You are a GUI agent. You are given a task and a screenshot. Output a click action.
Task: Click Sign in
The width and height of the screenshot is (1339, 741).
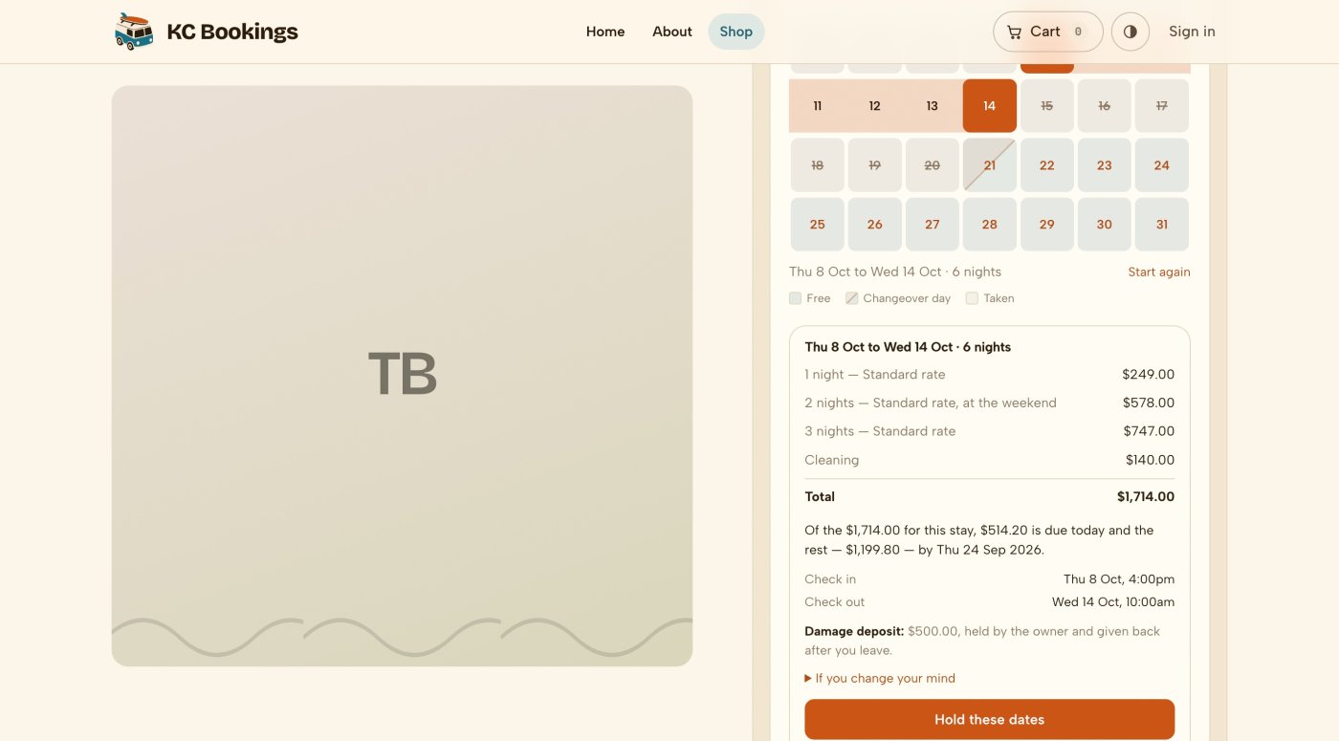[1192, 32]
